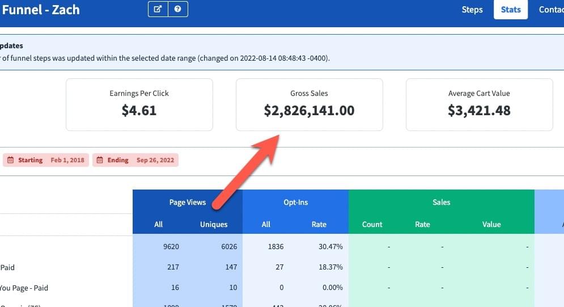Open the Starting Feb 1, 2018 date picker
Viewport: 564px width, 307px height.
coord(46,160)
